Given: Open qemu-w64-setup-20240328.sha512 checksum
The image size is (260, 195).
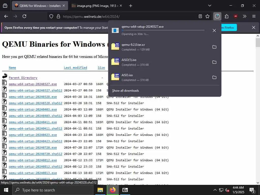Looking at the screenshot, I should coord(36,103).
